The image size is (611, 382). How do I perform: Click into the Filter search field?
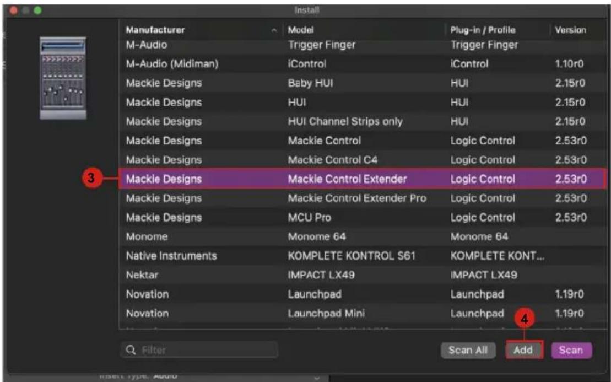pos(199,350)
